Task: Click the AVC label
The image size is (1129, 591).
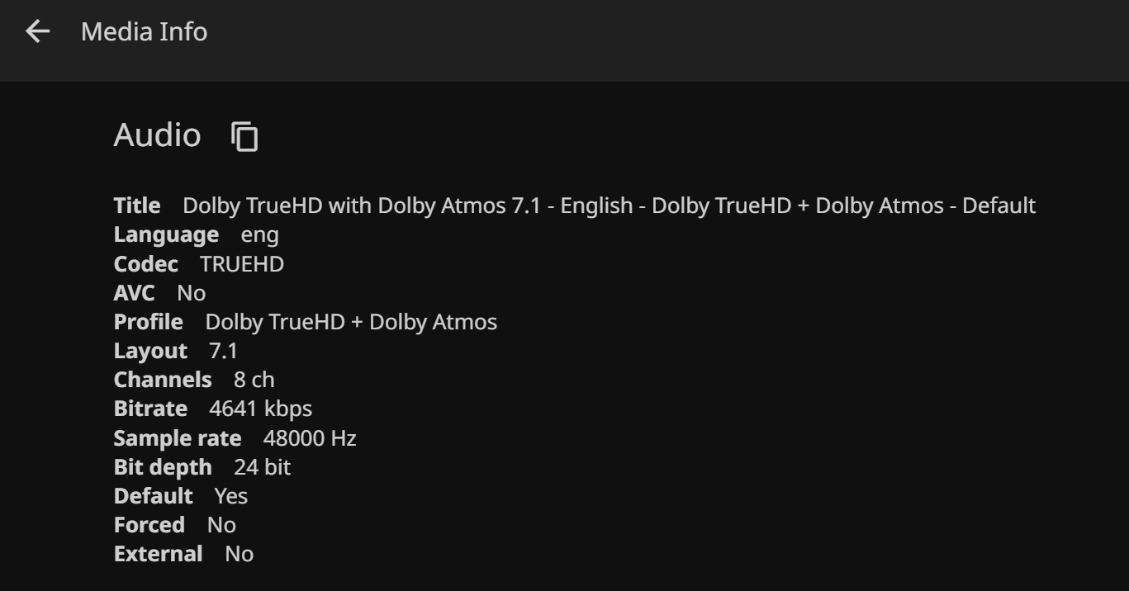Action: (134, 293)
